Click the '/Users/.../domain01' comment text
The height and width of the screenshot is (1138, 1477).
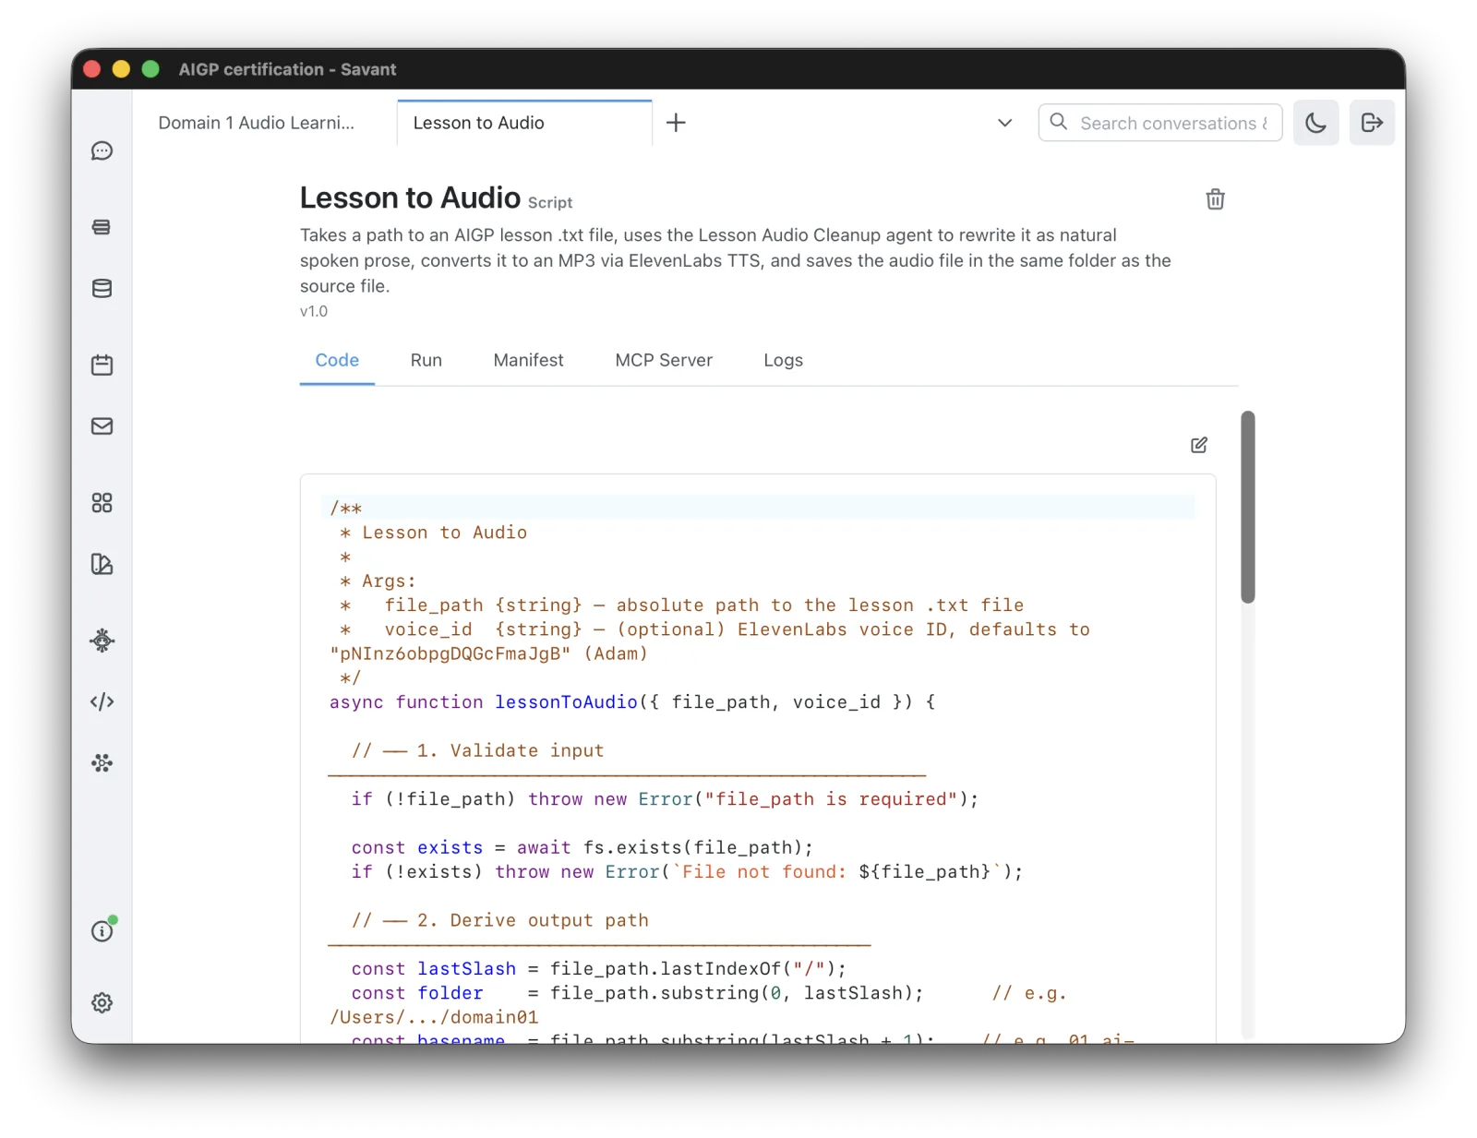click(434, 1017)
